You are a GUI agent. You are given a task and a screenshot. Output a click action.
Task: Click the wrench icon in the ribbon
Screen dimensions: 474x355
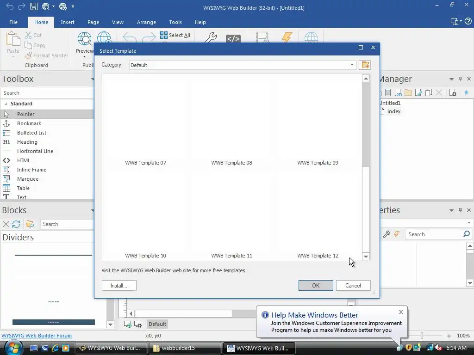pos(211,37)
